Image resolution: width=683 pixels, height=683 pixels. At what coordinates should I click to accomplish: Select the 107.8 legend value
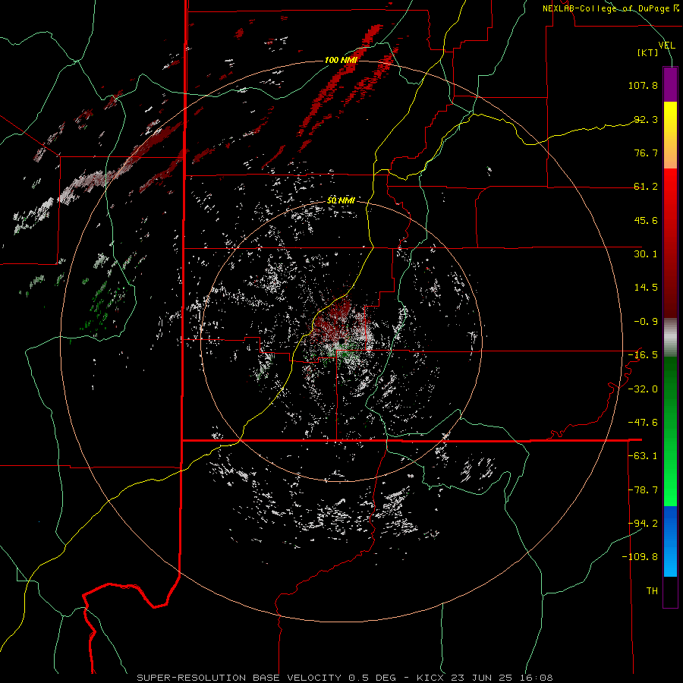(643, 85)
